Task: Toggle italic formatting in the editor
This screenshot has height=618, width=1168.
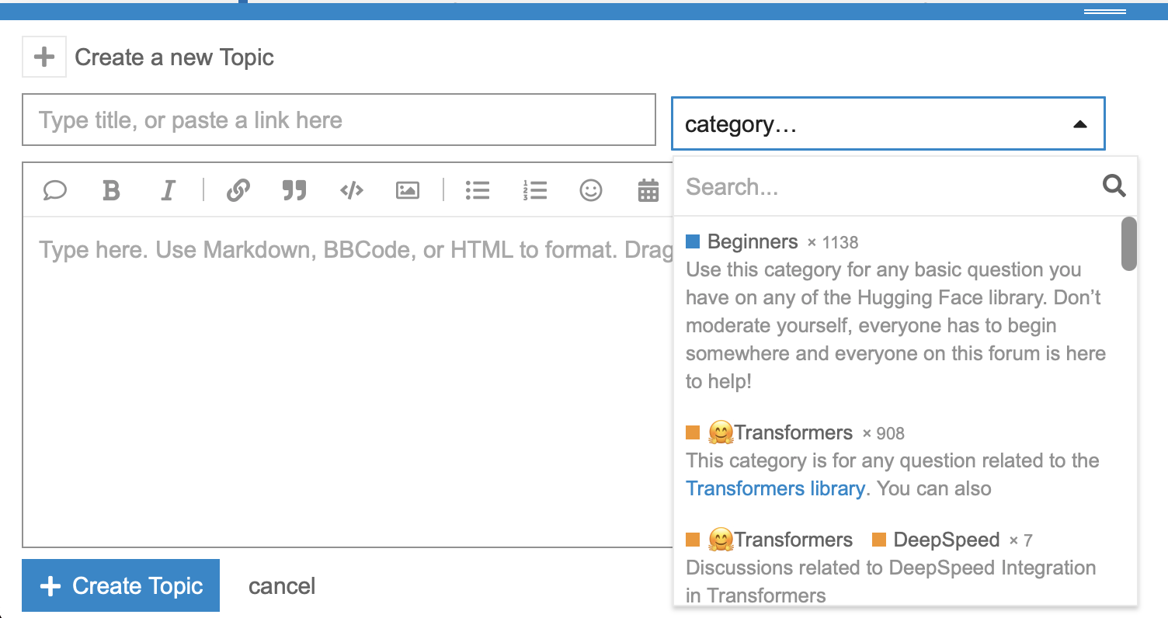Action: tap(168, 190)
